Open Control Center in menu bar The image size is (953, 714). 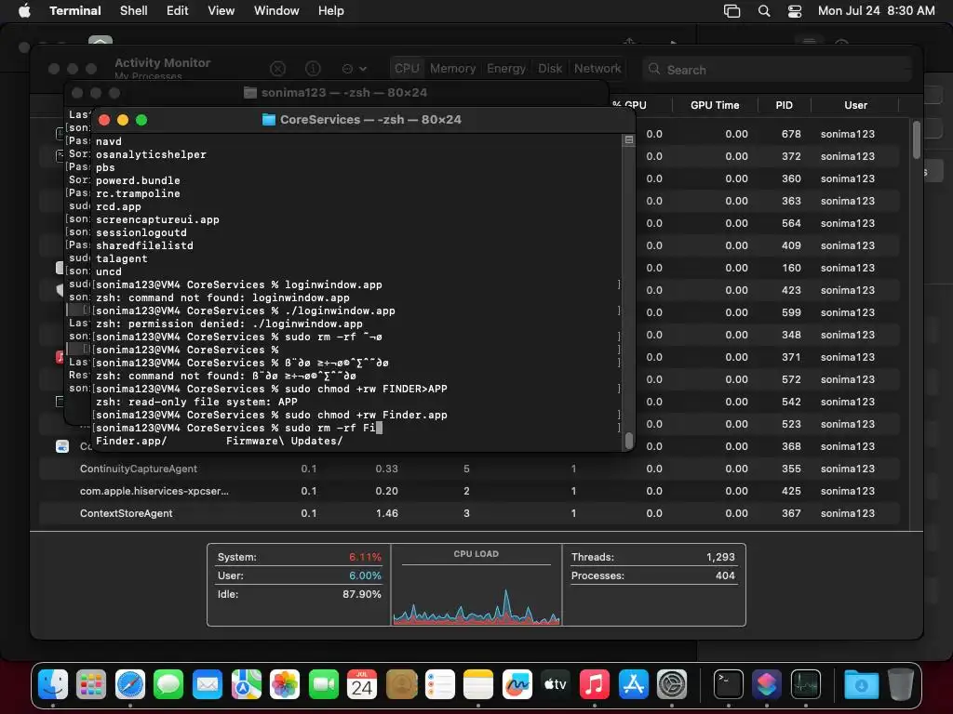[795, 11]
